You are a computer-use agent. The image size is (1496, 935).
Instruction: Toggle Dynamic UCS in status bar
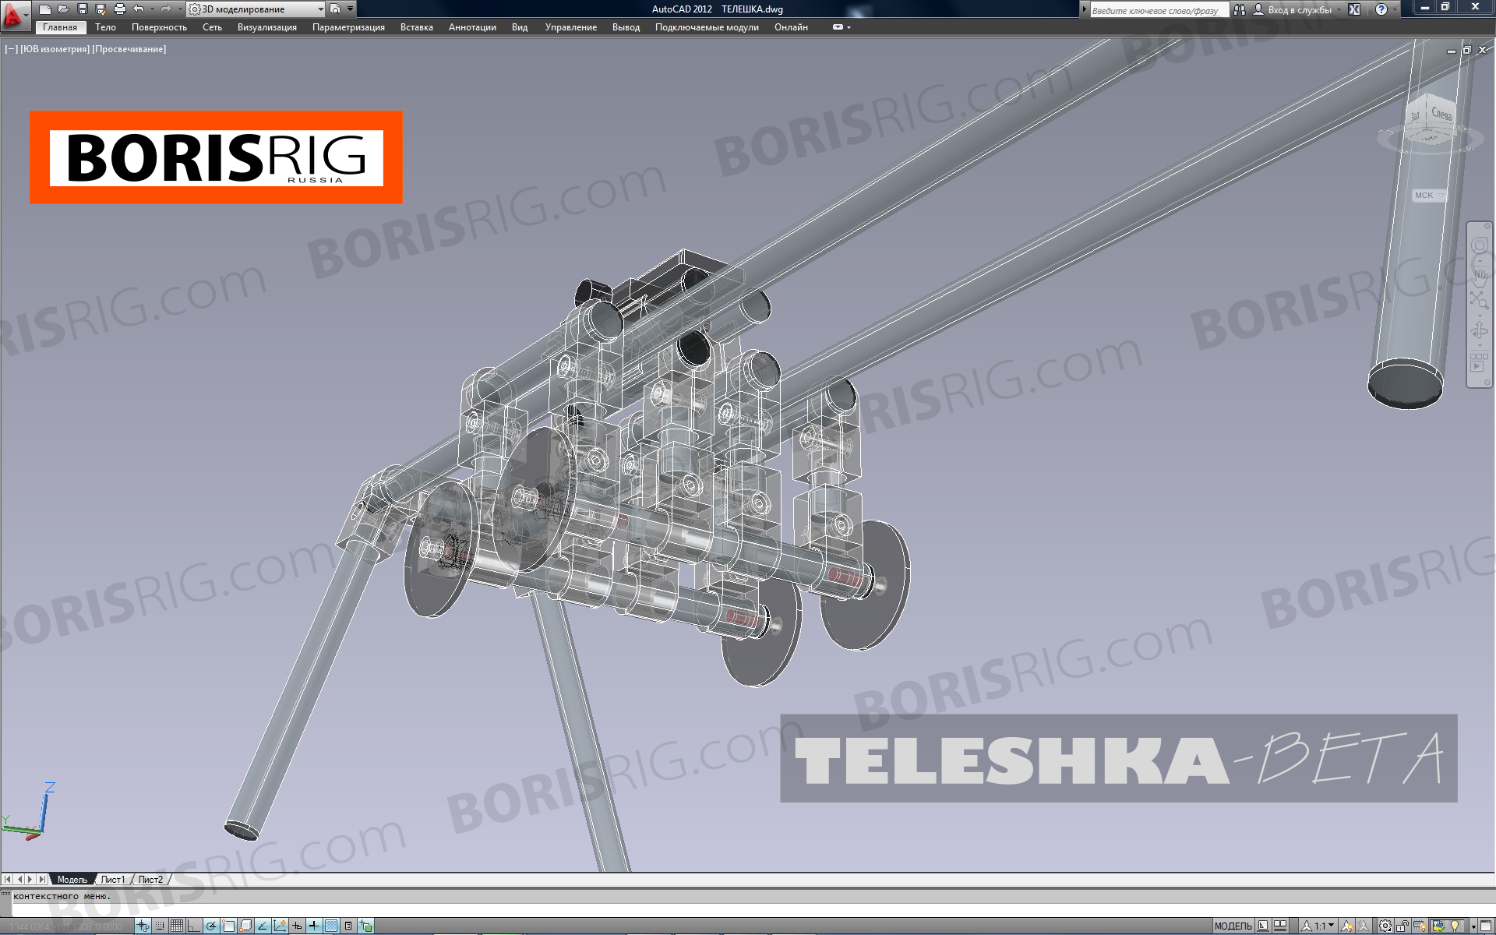pos(280,926)
